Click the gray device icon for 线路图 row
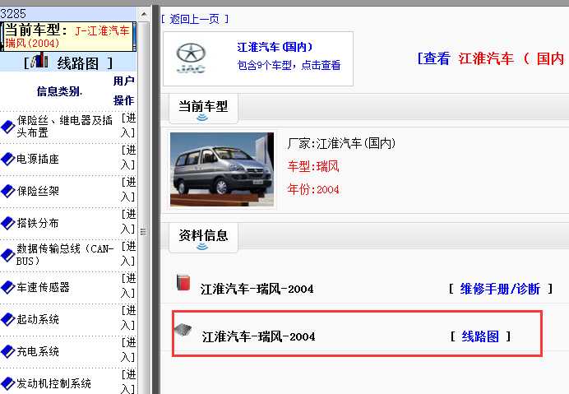This screenshot has width=569, height=394. 183,329
